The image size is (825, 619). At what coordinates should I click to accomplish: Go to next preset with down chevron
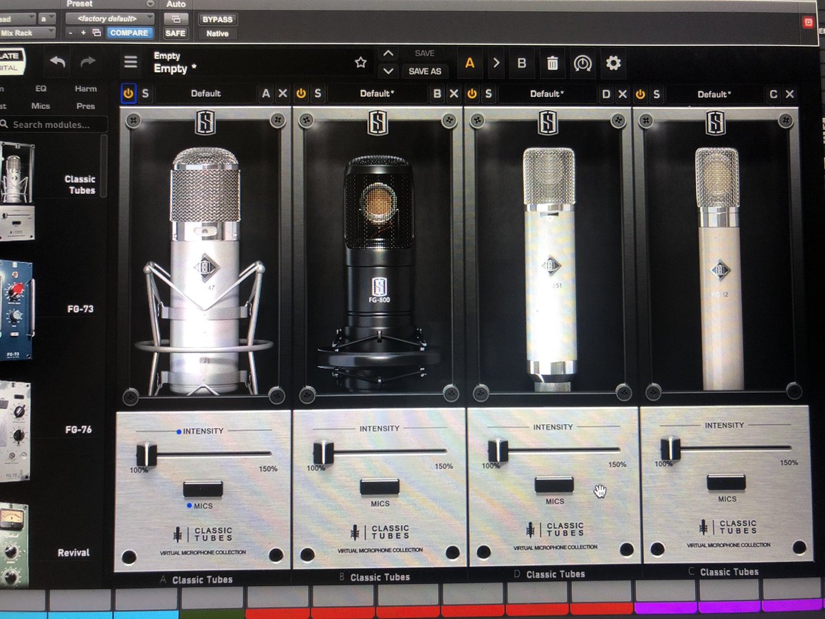pyautogui.click(x=388, y=70)
